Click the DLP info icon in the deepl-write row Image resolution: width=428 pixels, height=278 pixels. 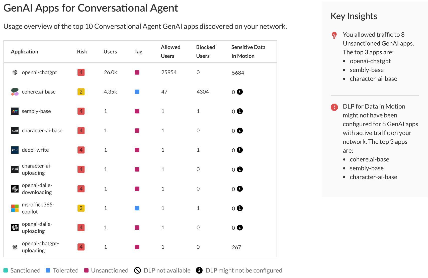point(240,150)
